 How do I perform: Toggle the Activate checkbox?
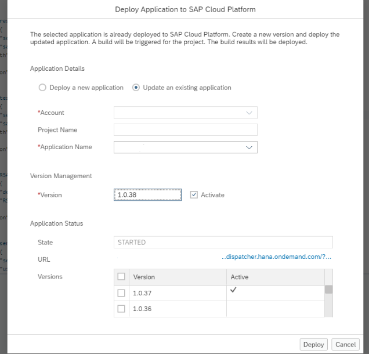[x=194, y=194]
